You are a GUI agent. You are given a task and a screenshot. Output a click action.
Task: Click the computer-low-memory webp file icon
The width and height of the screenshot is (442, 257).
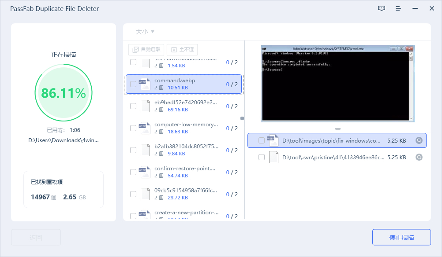point(145,128)
